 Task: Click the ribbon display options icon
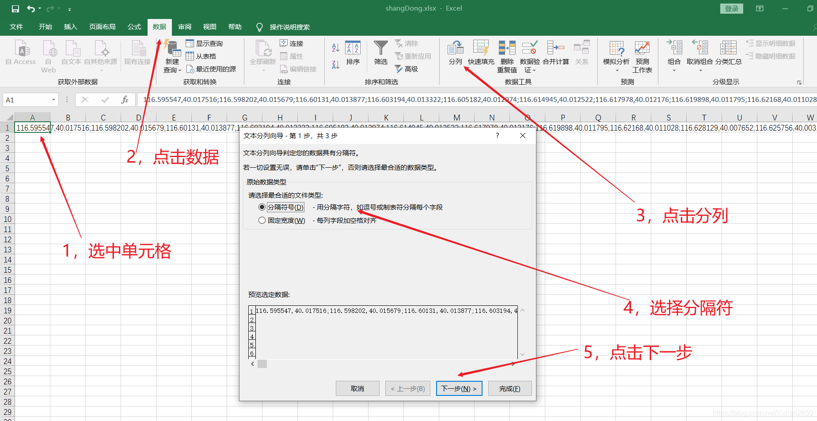pyautogui.click(x=760, y=8)
